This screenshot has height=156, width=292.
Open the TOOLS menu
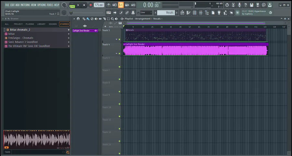(x=50, y=5)
